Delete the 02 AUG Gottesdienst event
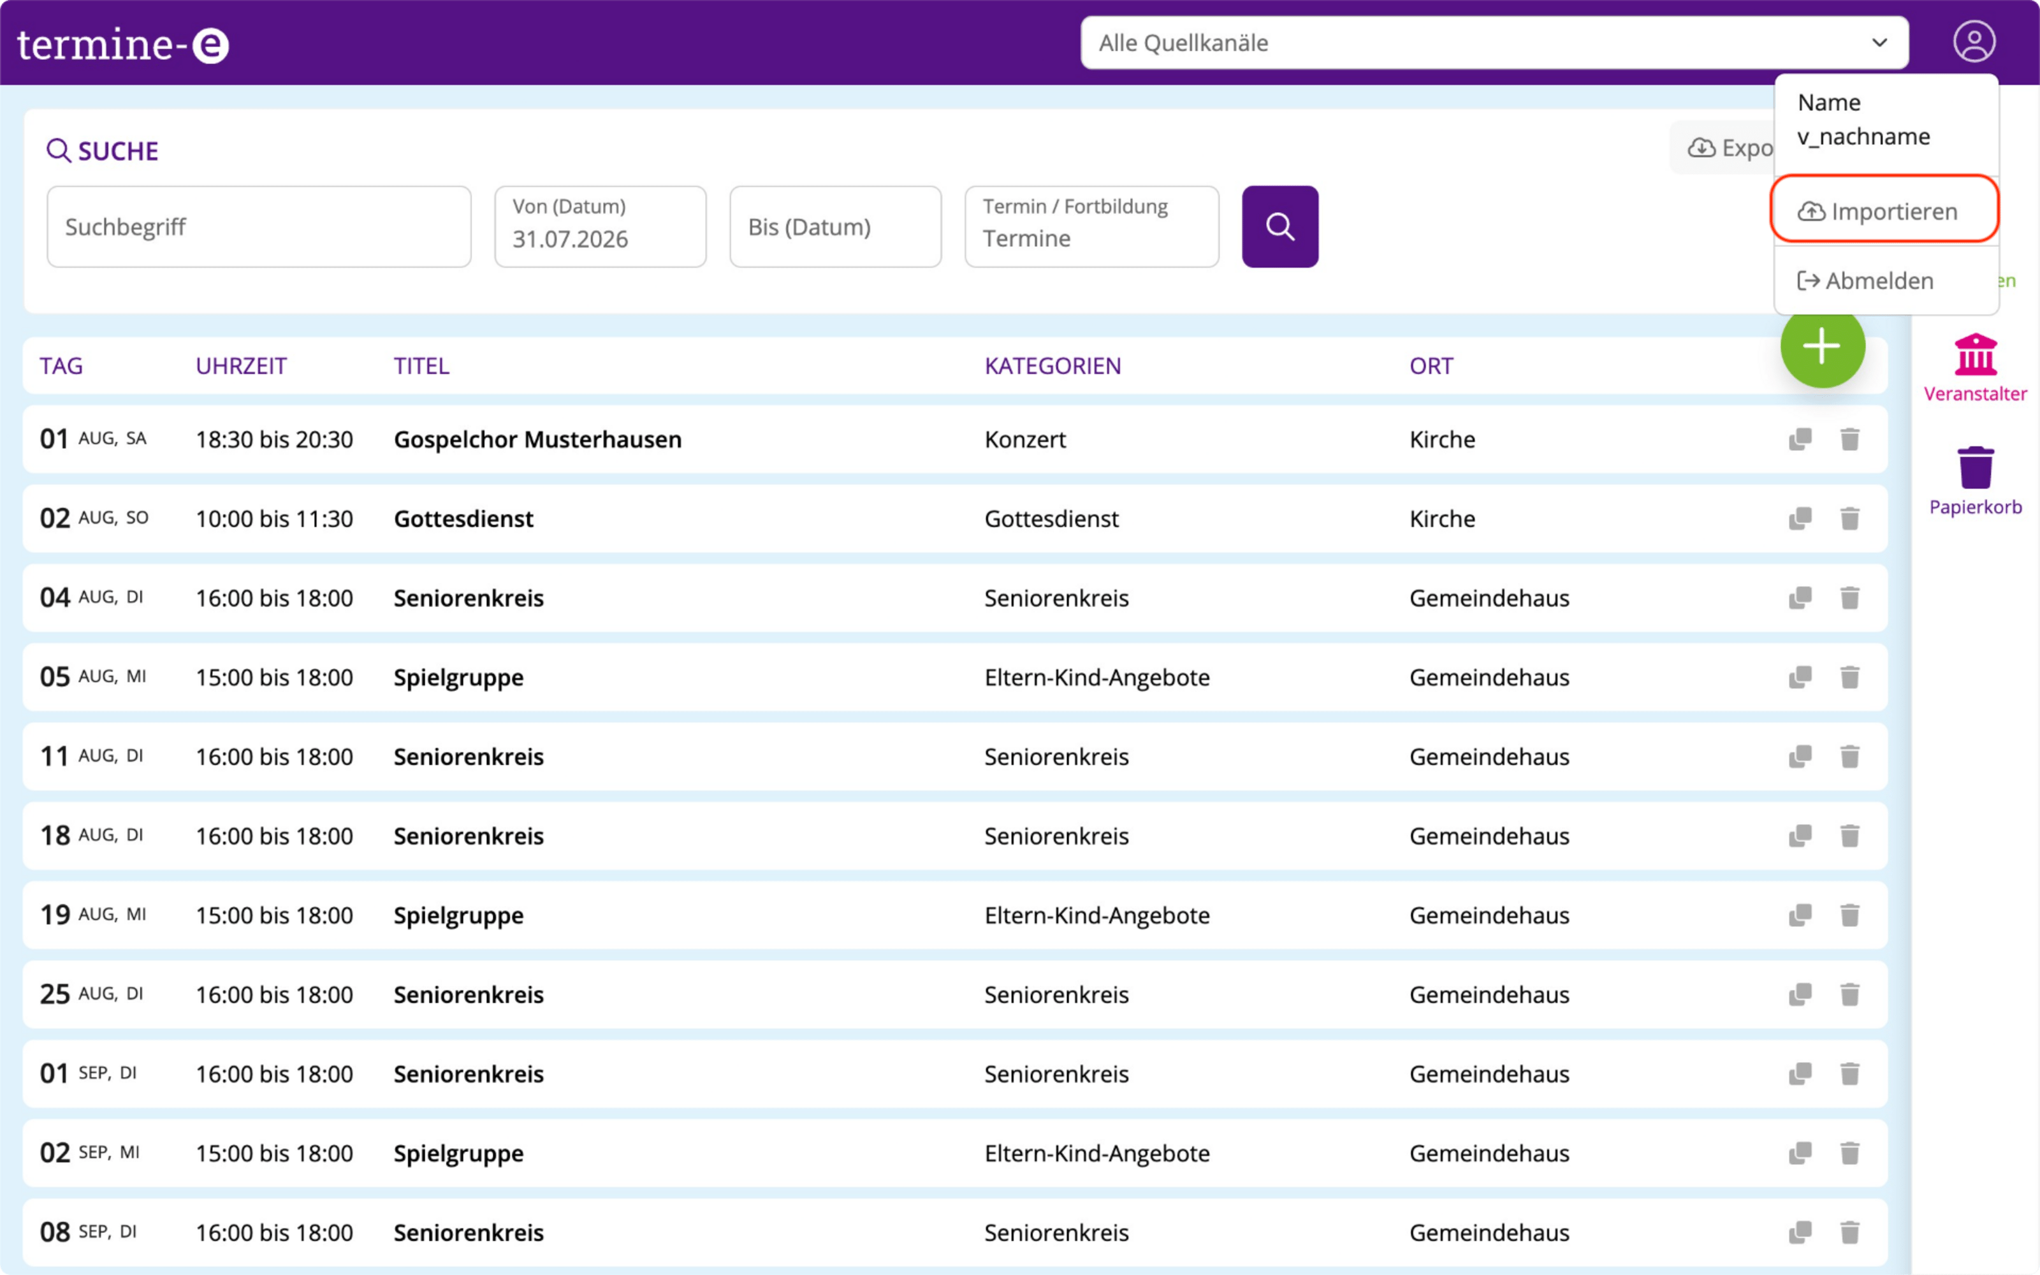 (1849, 518)
